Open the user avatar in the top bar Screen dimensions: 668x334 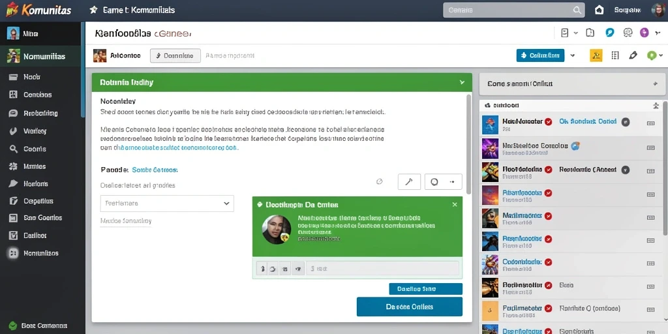click(x=658, y=10)
